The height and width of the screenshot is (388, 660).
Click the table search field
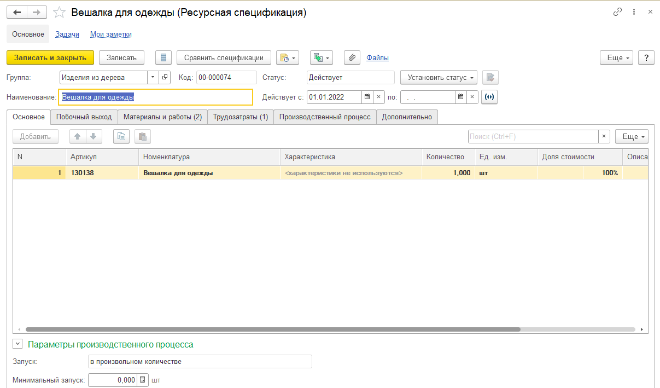533,136
